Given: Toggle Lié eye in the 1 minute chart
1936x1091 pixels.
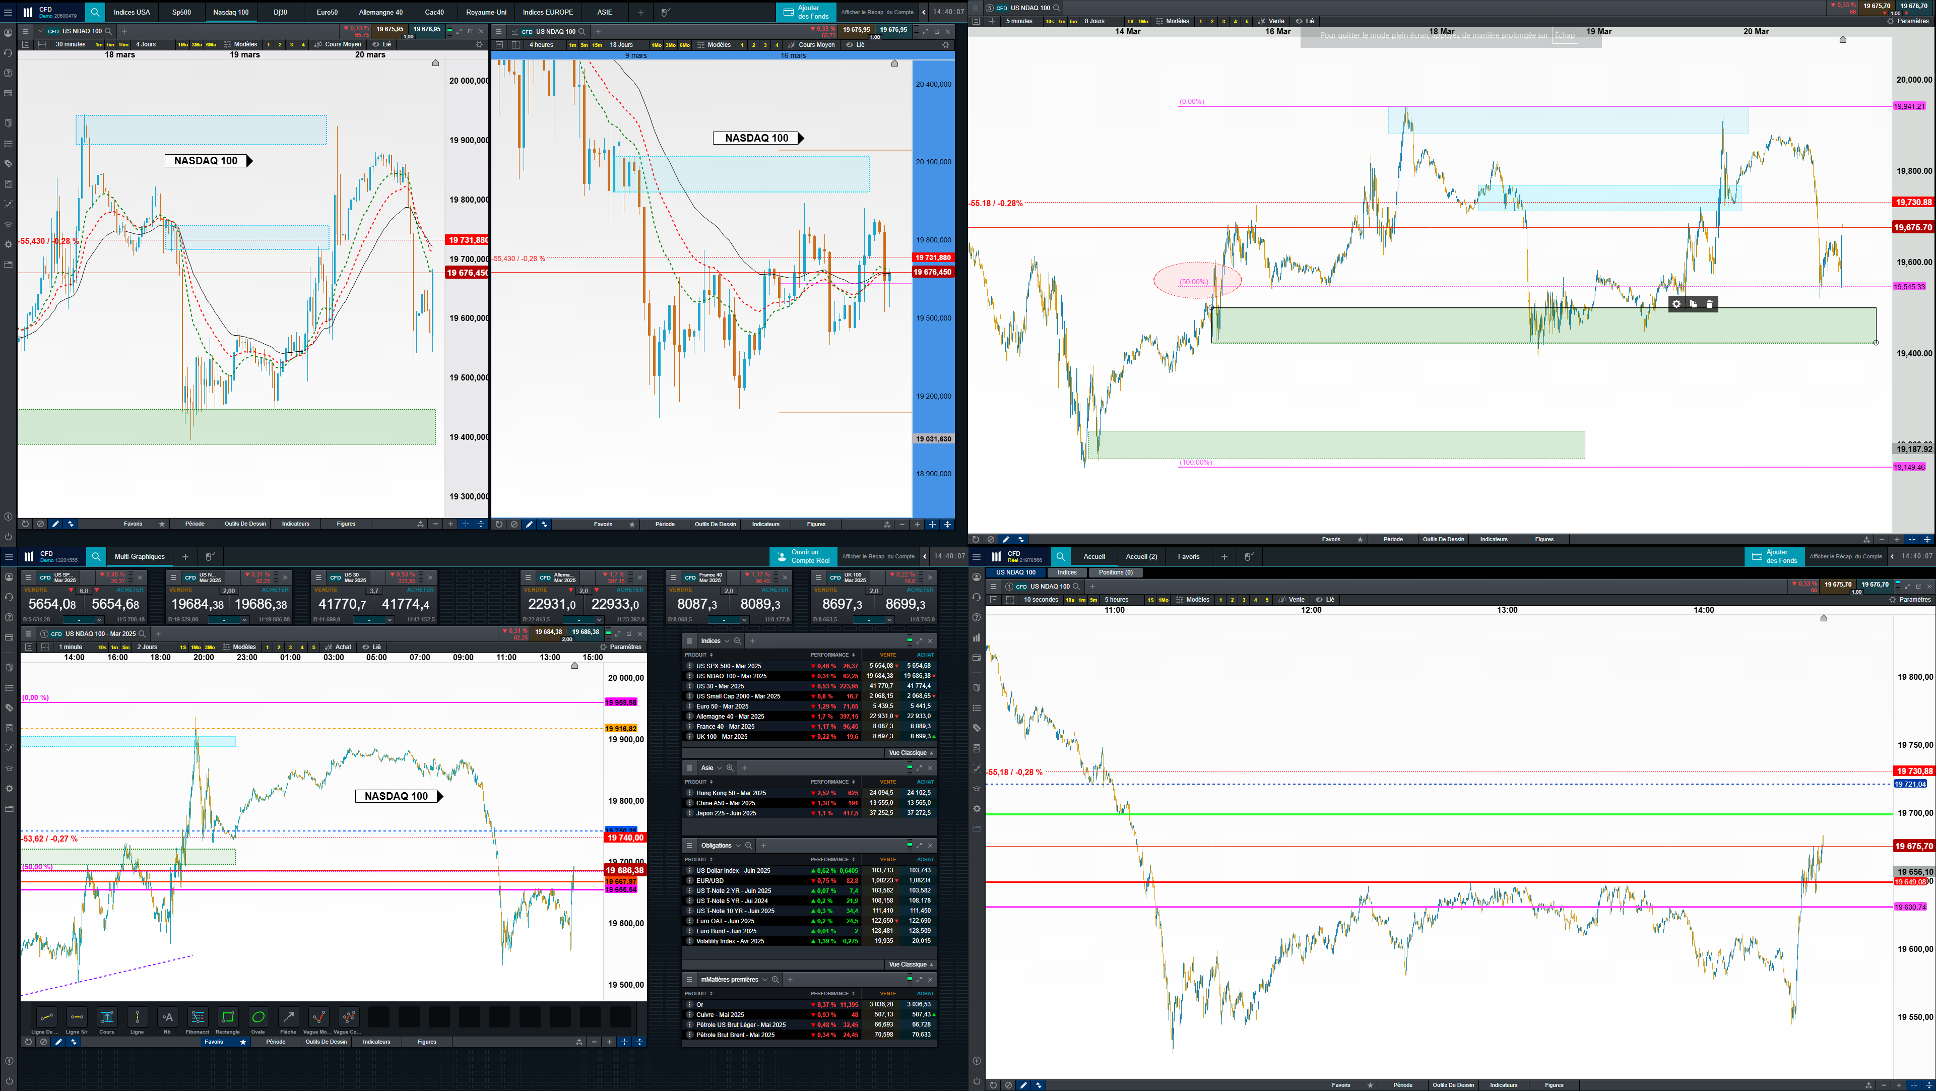Looking at the screenshot, I should pyautogui.click(x=366, y=647).
